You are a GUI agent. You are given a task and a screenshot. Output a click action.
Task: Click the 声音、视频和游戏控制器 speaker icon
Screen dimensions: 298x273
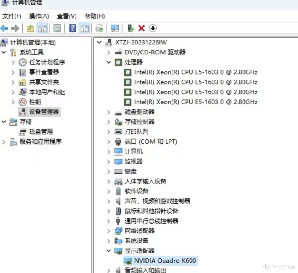pos(118,201)
